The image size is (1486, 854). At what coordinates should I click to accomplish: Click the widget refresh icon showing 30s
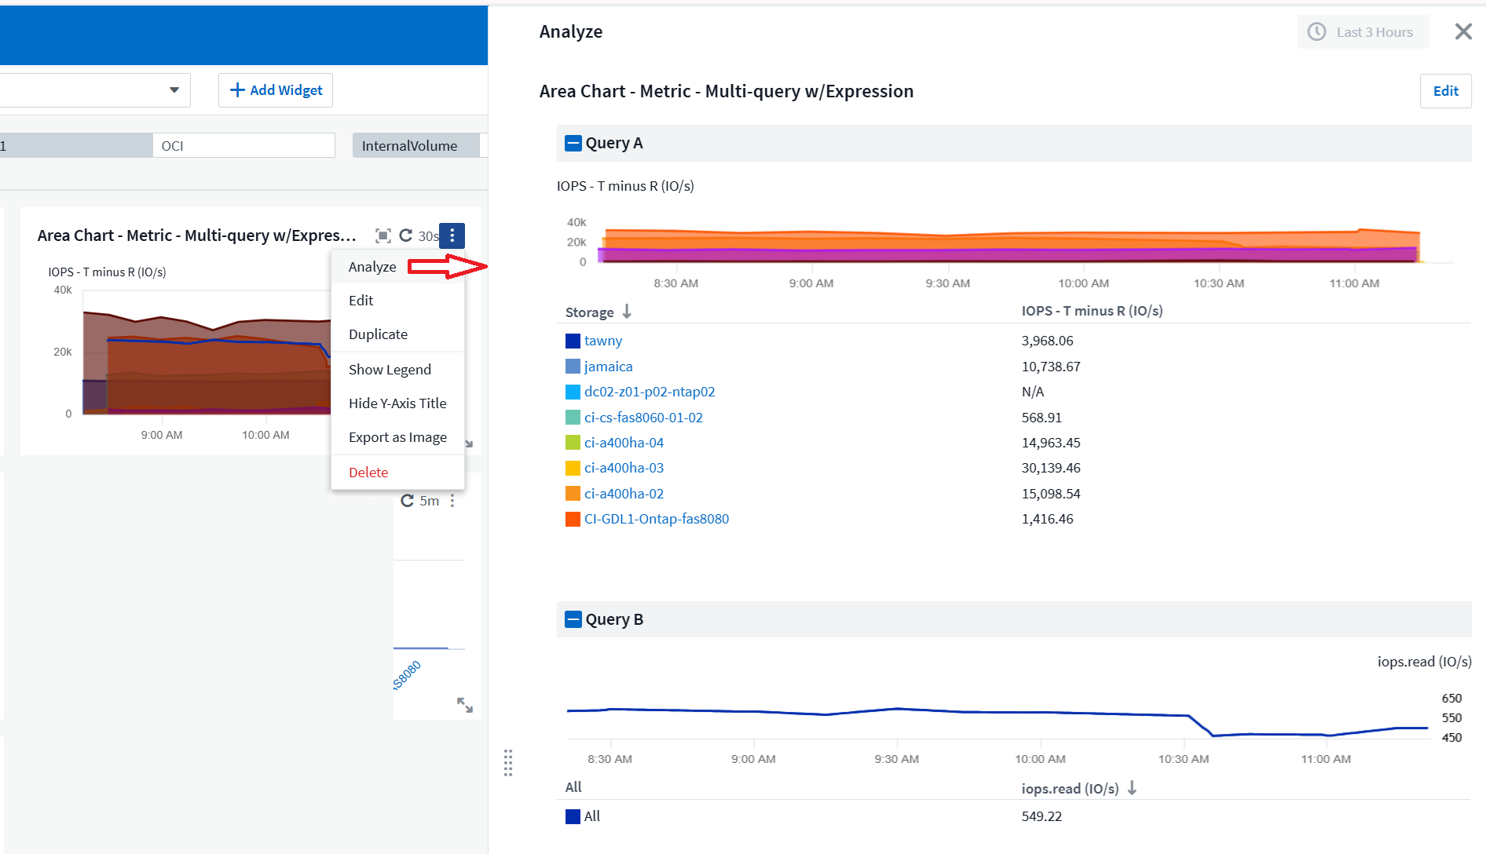click(x=407, y=235)
